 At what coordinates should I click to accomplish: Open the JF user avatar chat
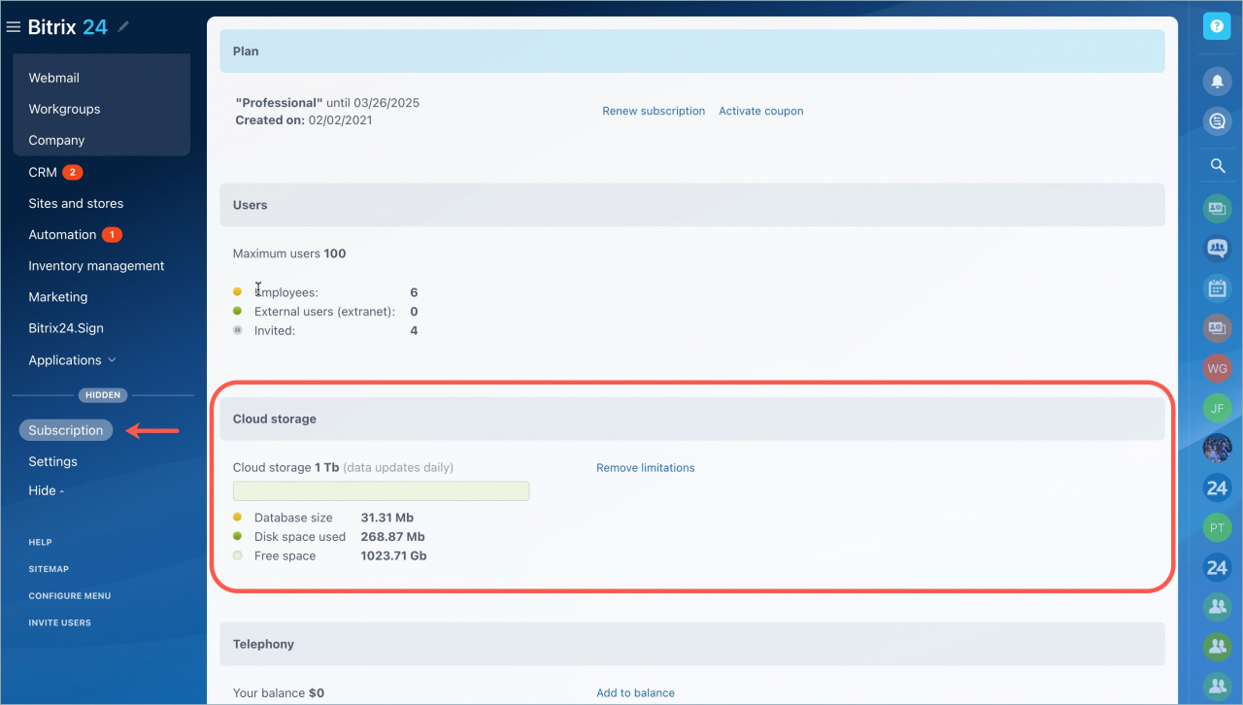click(1217, 408)
